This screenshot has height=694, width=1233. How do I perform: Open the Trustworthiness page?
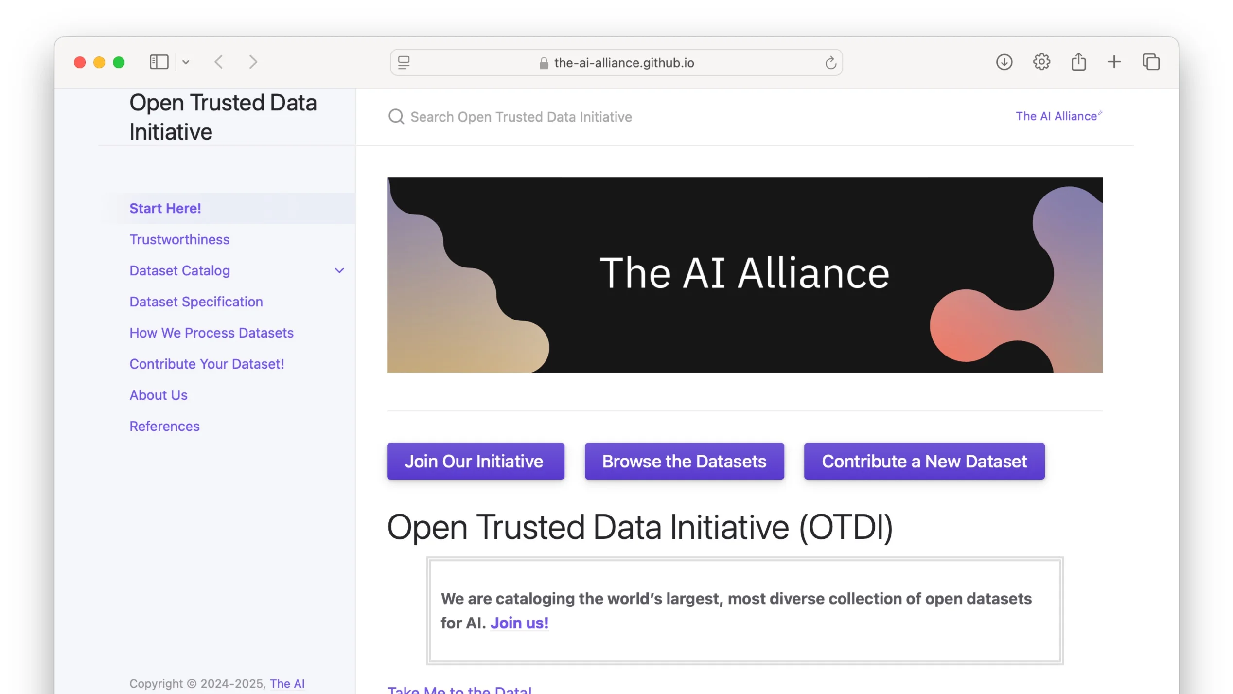(179, 239)
